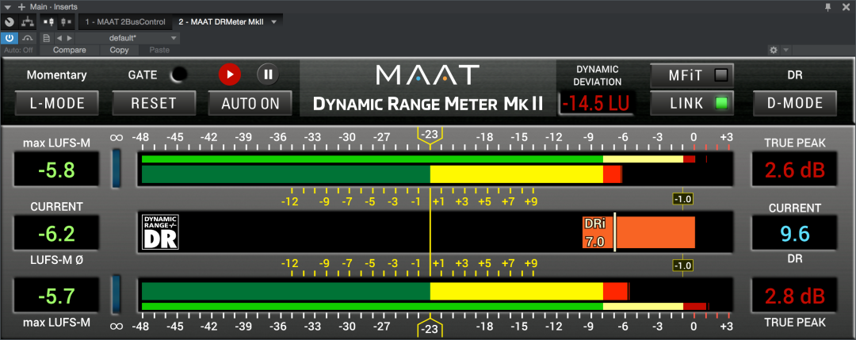This screenshot has width=856, height=340.
Task: Pause metering with the pause button
Action: [x=268, y=74]
